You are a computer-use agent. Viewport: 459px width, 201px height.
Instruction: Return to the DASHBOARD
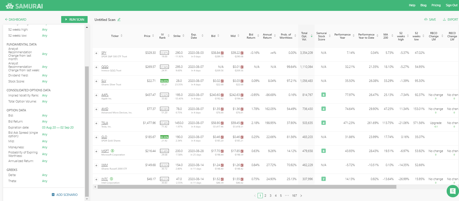[16, 19]
